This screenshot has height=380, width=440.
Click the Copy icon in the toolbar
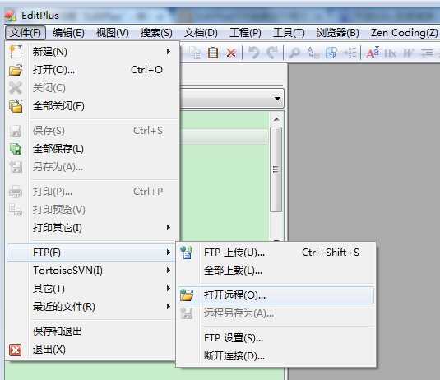195,53
